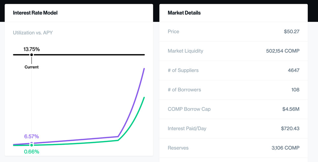Image resolution: width=318 pixels, height=162 pixels.
Task: Click the $720.43 Interest Paid/Day value
Action: click(290, 128)
